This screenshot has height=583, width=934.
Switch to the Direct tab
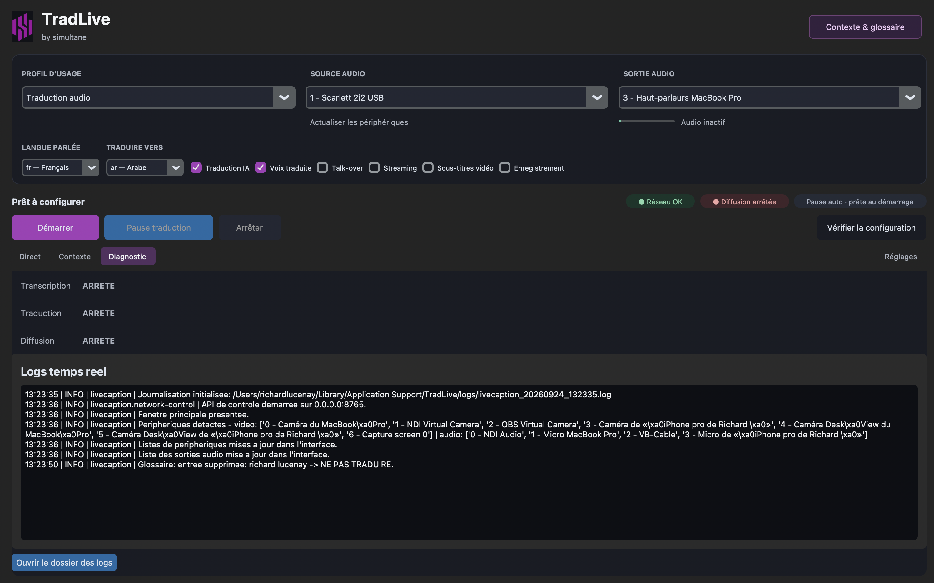coord(30,257)
